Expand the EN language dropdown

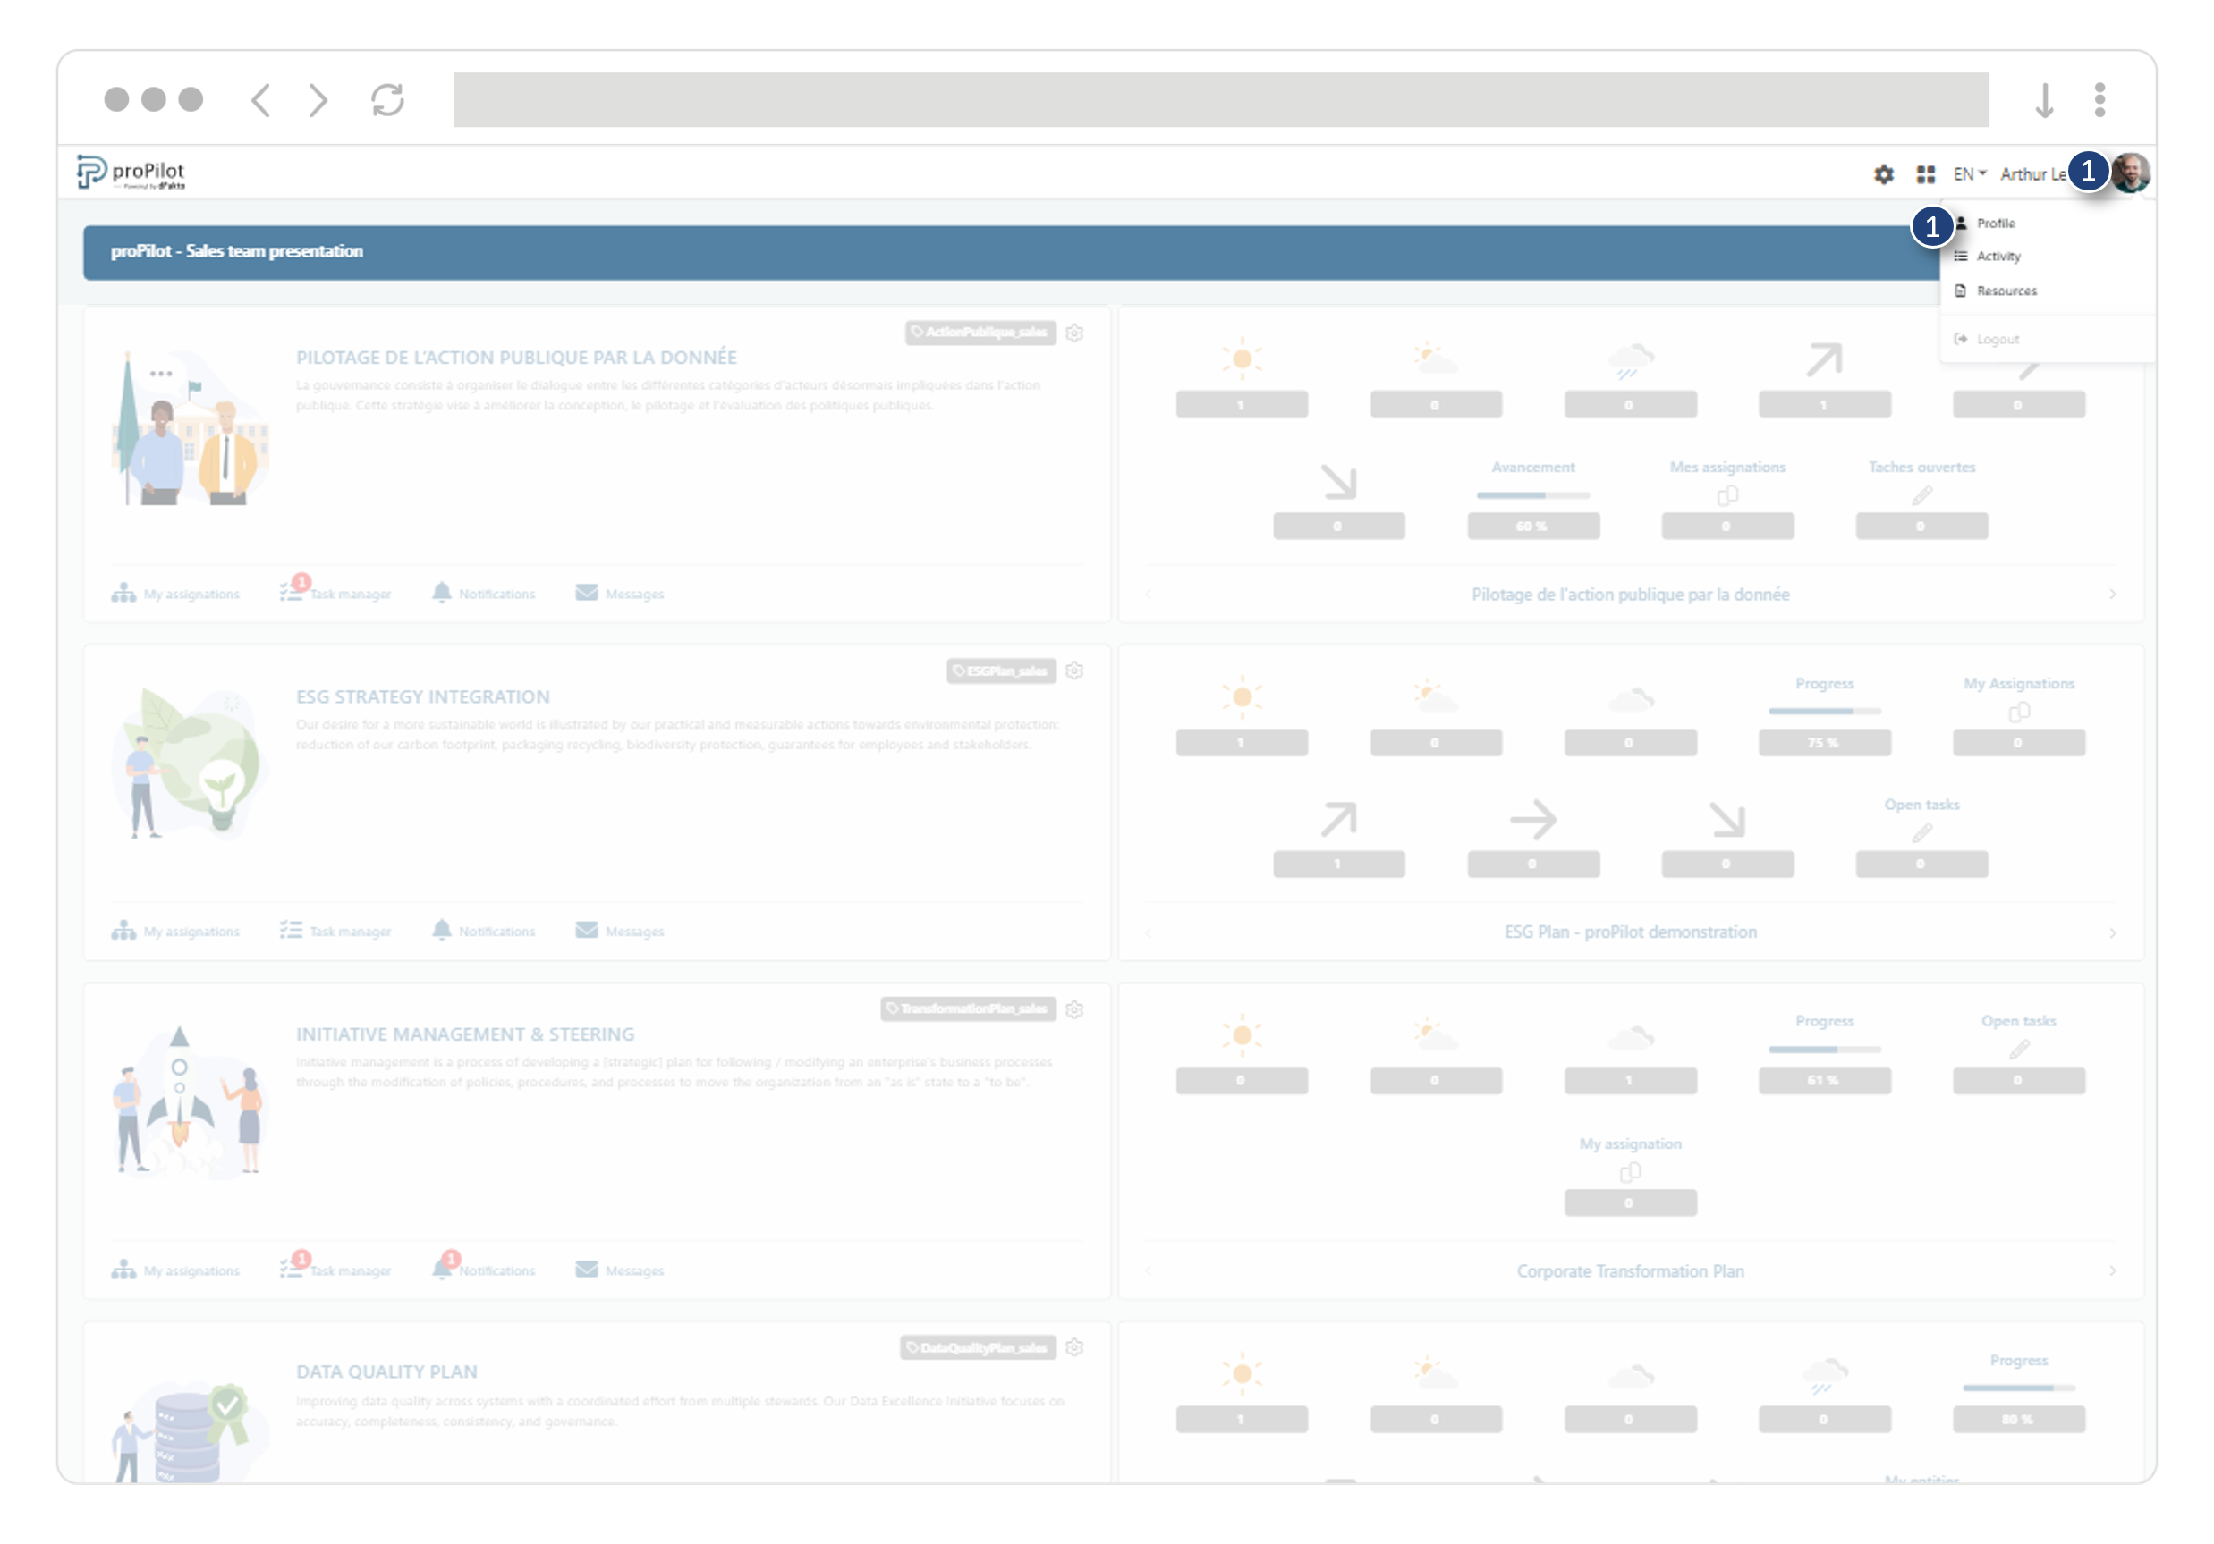(1969, 174)
